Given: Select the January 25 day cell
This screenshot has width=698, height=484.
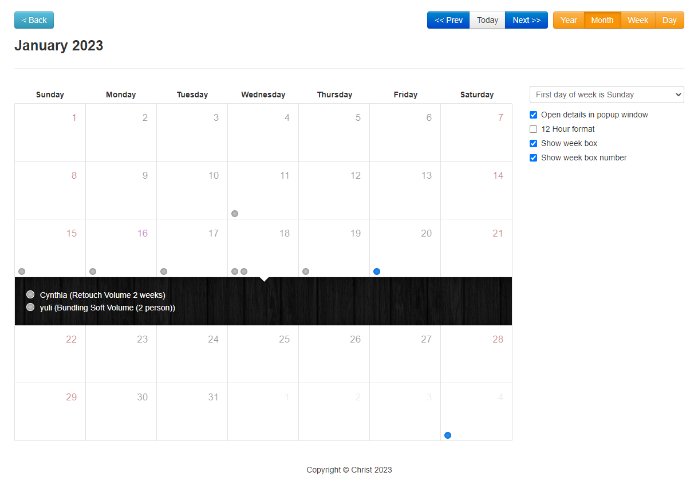Looking at the screenshot, I should click(263, 354).
